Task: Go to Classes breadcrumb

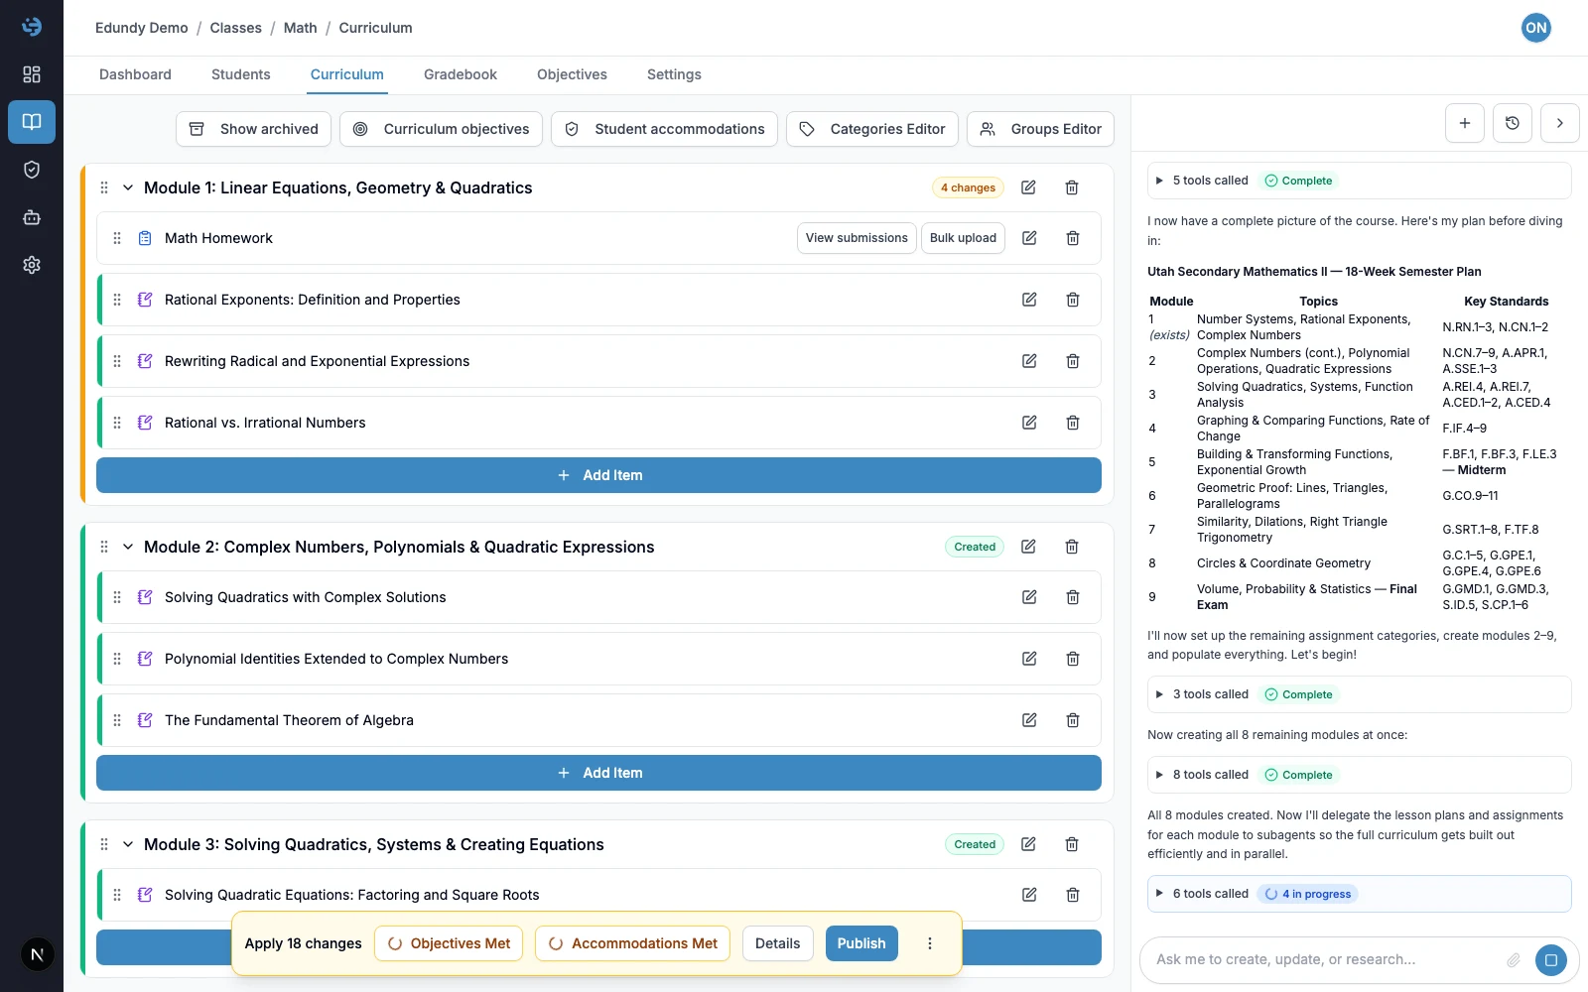Action: (235, 28)
